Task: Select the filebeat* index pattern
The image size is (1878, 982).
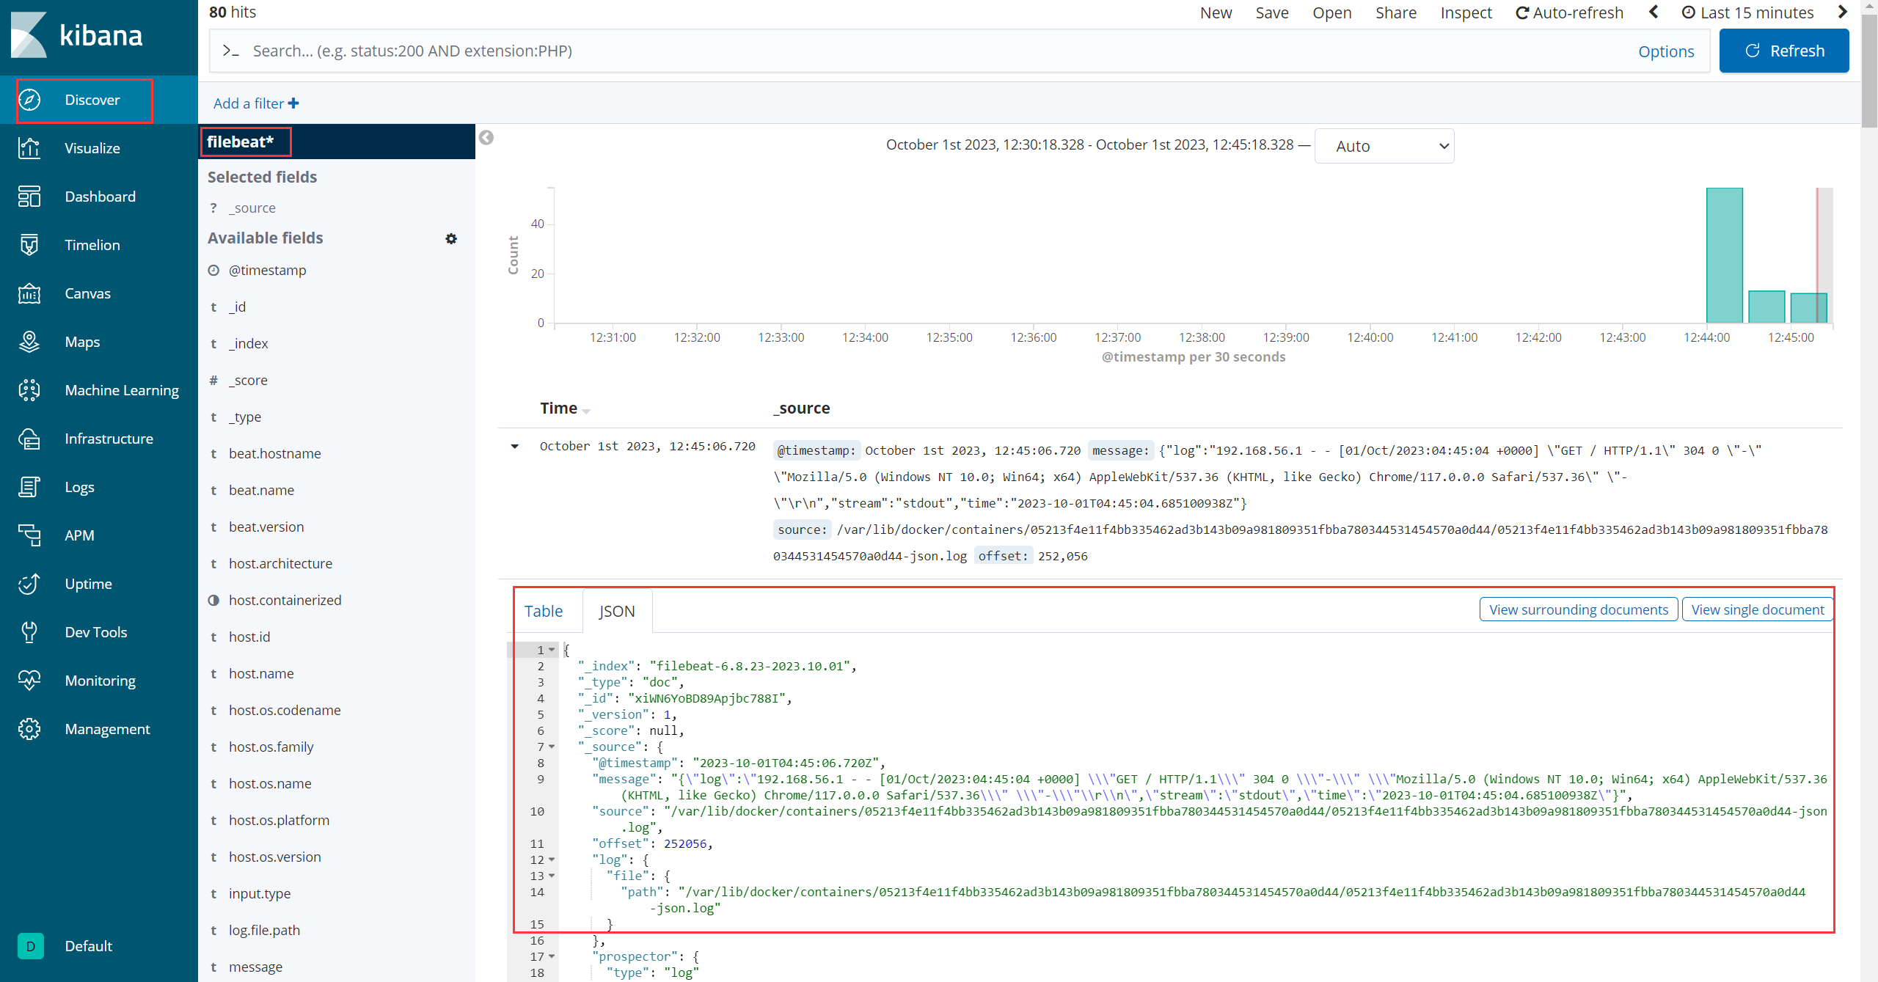Action: pos(244,142)
